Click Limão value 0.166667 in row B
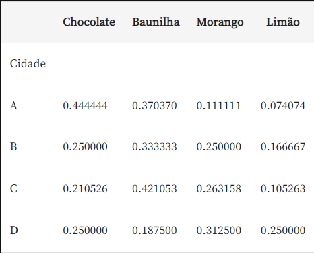The width and height of the screenshot is (314, 253). tap(283, 147)
